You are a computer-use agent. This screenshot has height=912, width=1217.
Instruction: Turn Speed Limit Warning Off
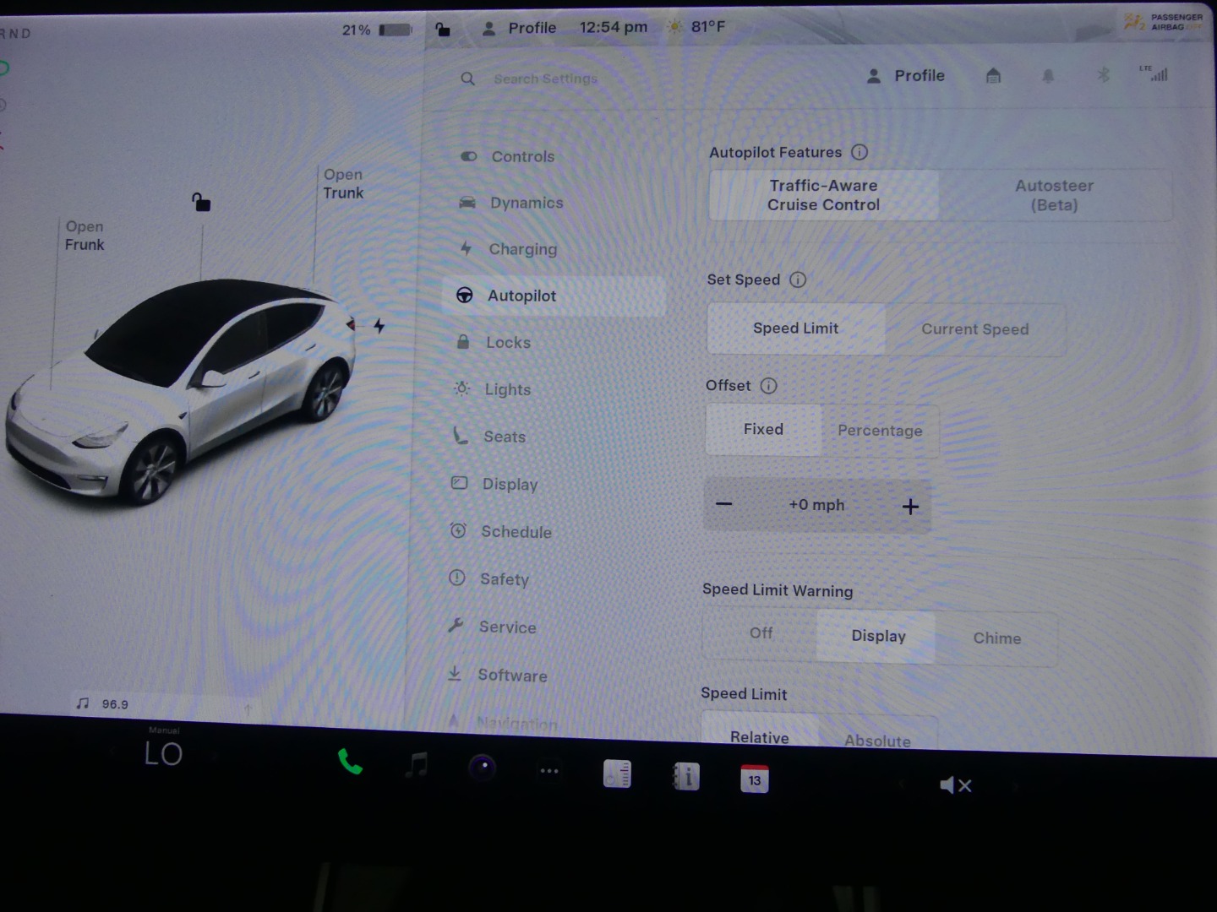[761, 633]
